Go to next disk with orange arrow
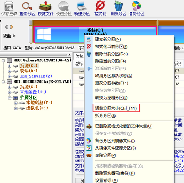The height and width of the screenshot is (183, 184). point(11,27)
